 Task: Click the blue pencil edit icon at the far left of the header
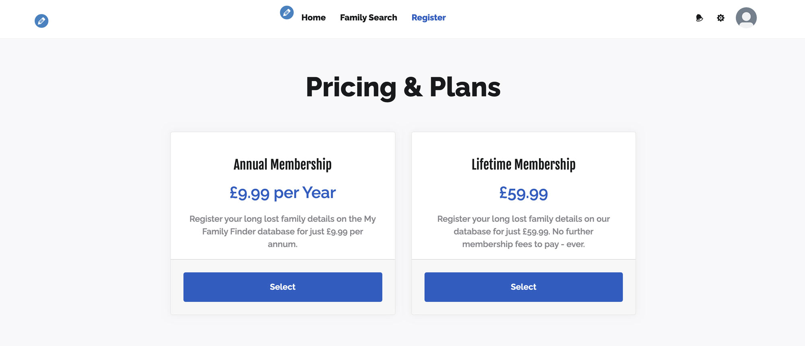[41, 21]
